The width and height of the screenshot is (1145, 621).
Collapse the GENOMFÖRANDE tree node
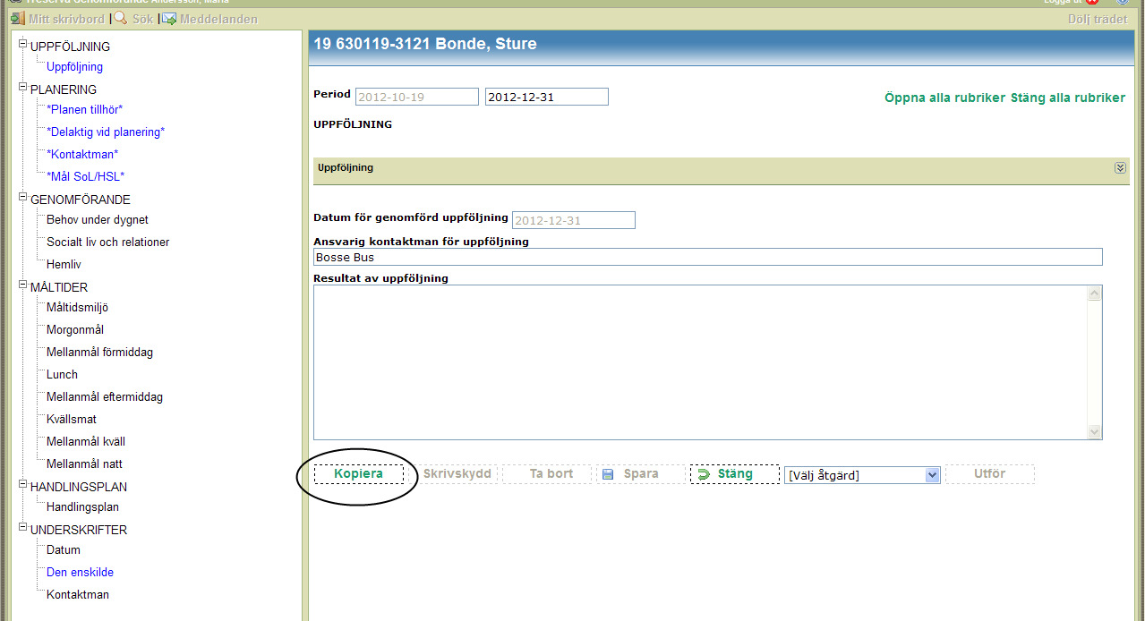(23, 197)
